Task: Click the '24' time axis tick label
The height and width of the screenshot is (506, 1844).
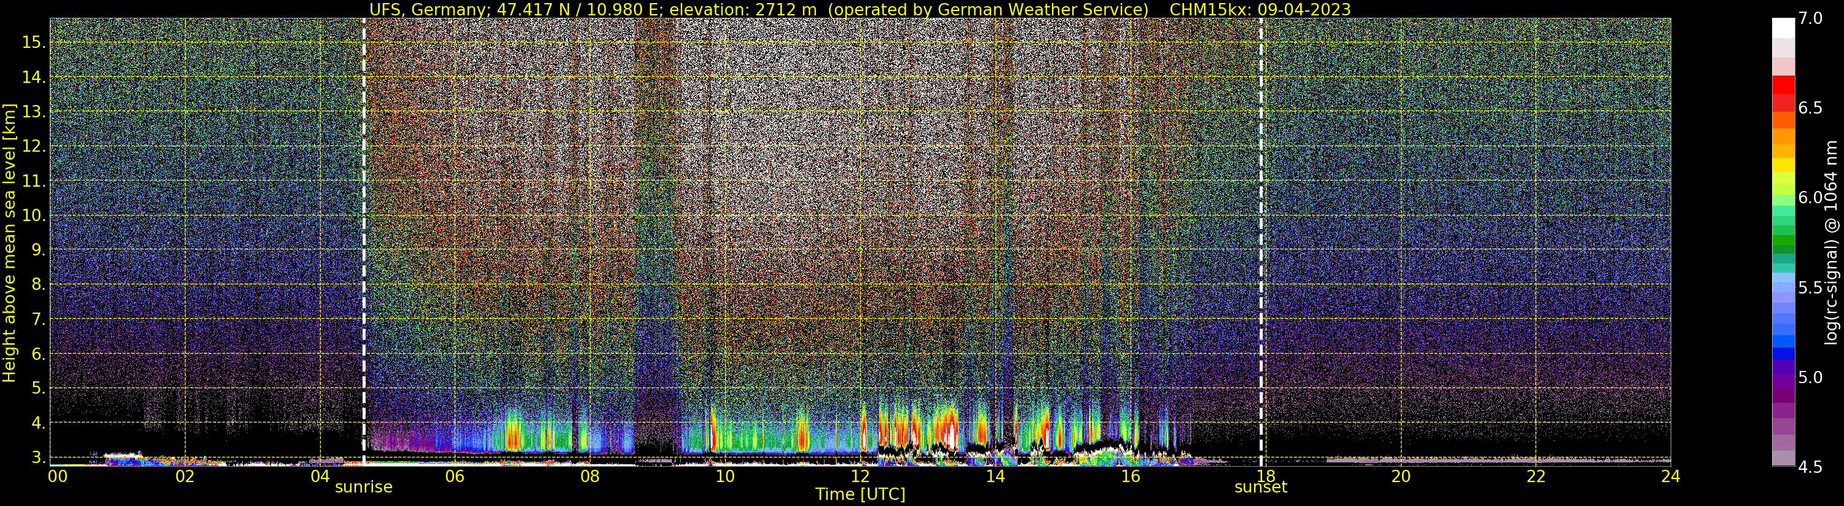Action: 1671,476
